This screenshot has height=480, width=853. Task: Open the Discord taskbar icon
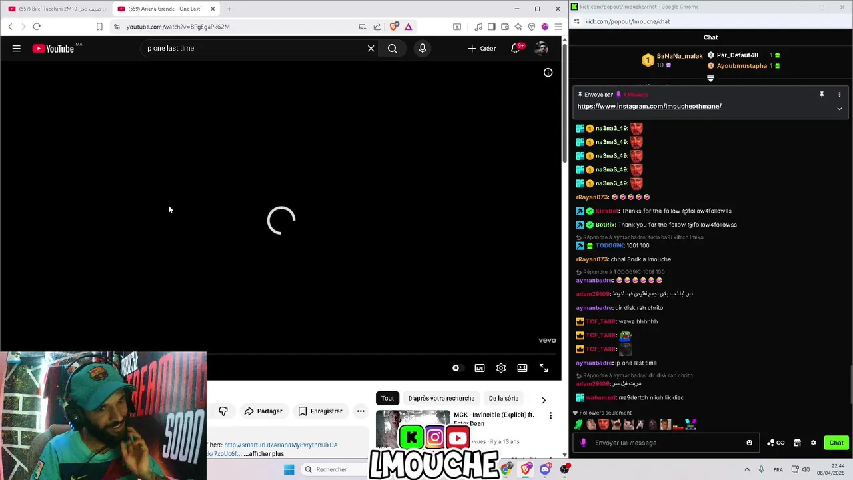(545, 469)
